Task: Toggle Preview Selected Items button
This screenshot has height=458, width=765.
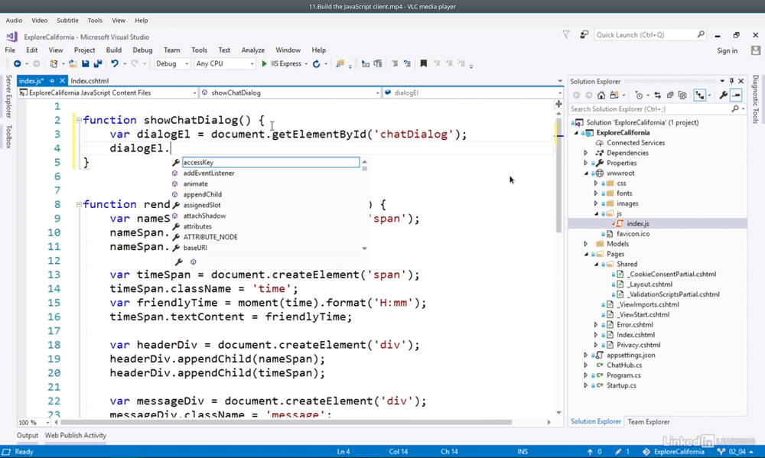Action: (x=736, y=96)
